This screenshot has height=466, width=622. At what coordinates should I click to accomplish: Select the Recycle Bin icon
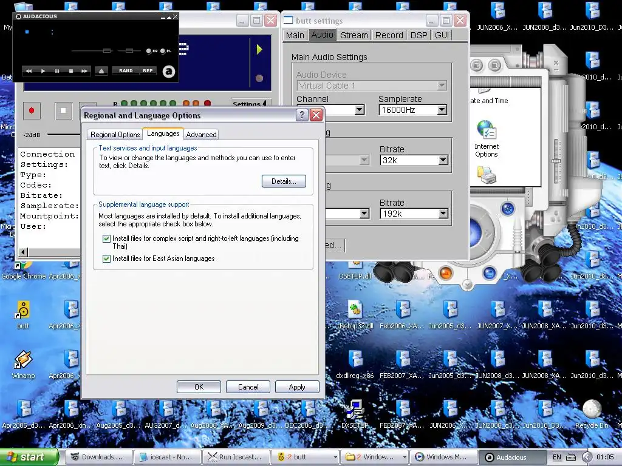592,414
